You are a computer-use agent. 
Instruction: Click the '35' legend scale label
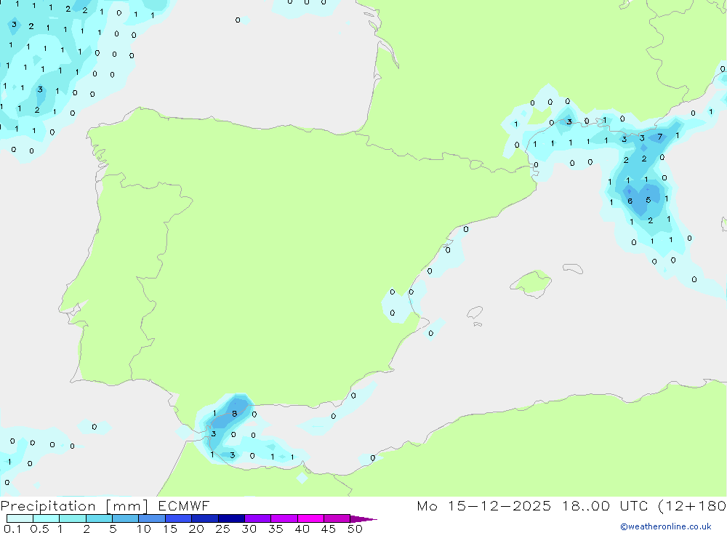click(x=276, y=529)
